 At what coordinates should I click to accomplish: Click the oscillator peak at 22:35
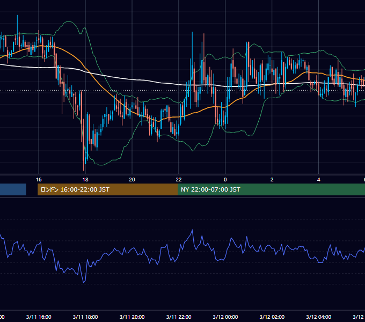[192, 230]
